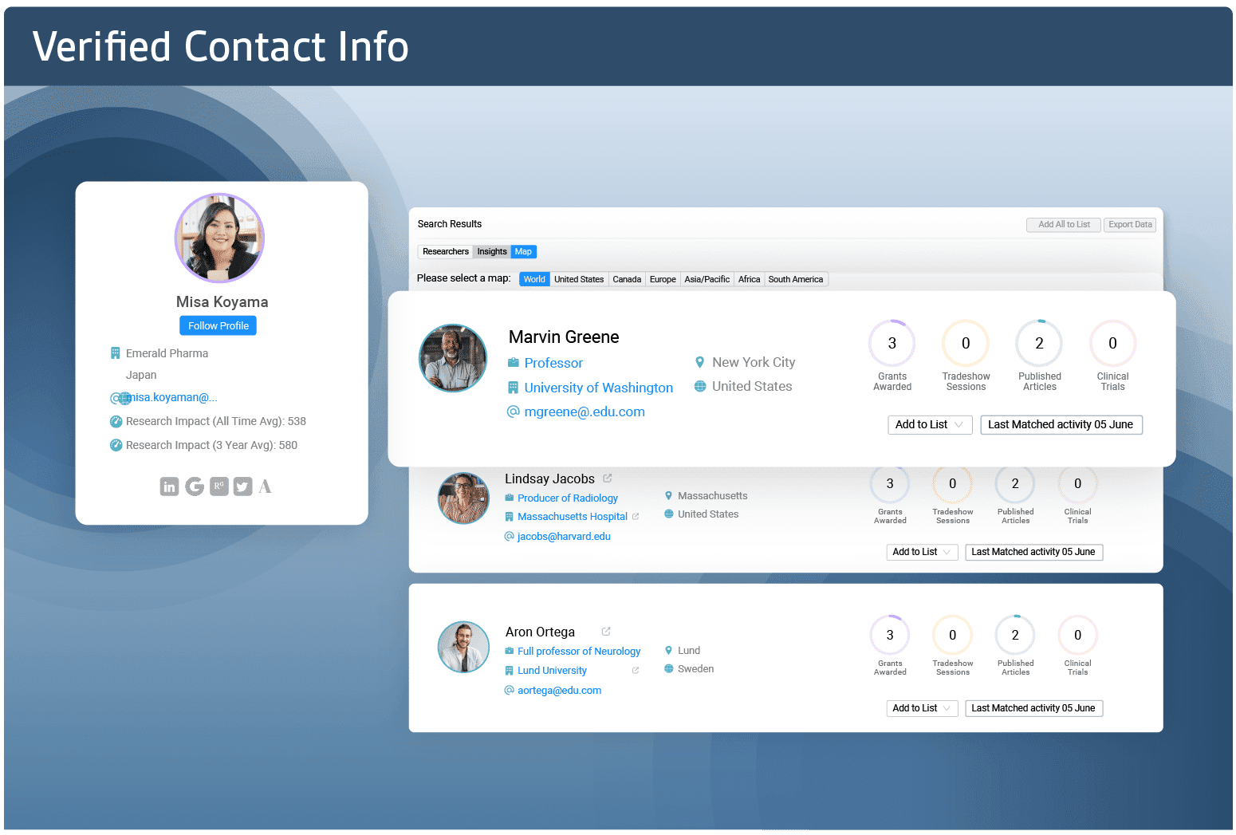The image size is (1236, 835).
Task: Open the misa.koyaman email link
Action: click(171, 398)
